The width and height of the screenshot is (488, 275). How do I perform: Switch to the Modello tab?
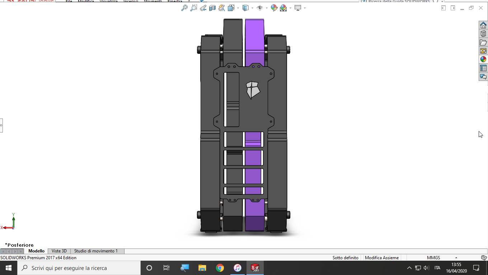click(36, 251)
